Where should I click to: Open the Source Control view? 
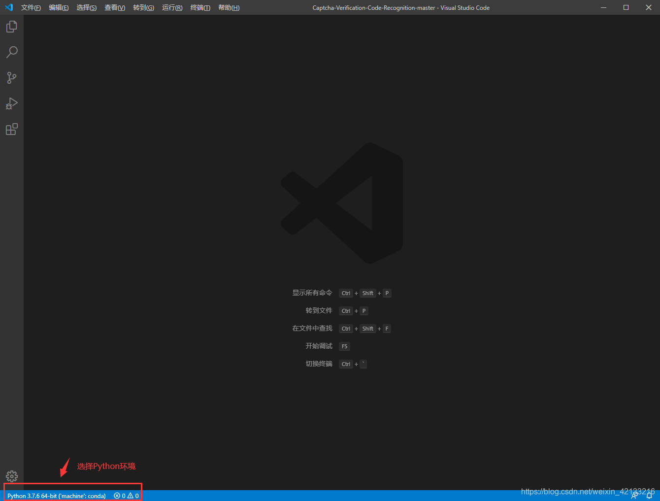[12, 78]
